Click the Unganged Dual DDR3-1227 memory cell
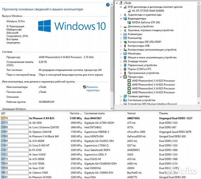201x179 pixels. click(176, 118)
